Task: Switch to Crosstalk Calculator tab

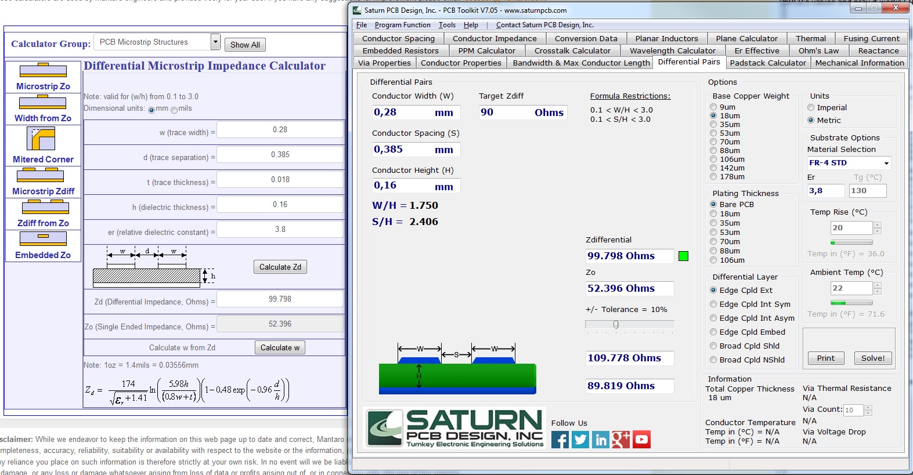Action: tap(572, 50)
